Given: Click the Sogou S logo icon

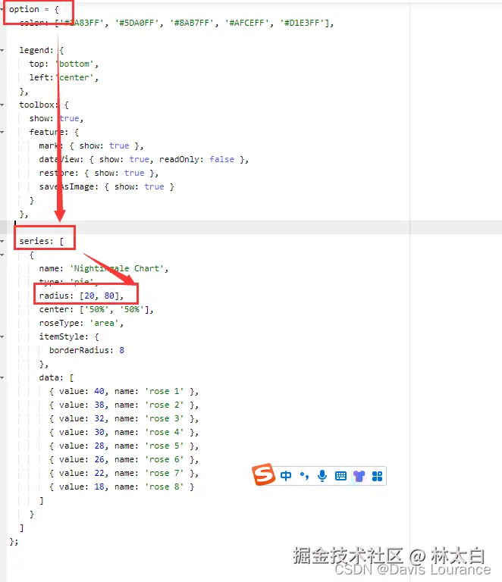Looking at the screenshot, I should [x=263, y=474].
